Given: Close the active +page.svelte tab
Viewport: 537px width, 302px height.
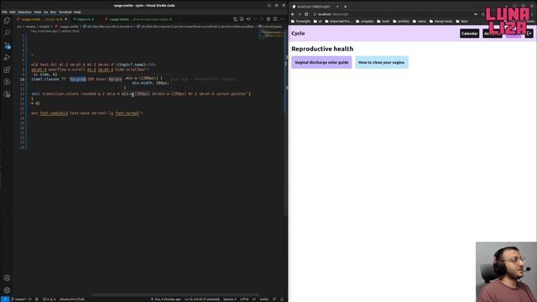Looking at the screenshot, I should click(x=66, y=19).
